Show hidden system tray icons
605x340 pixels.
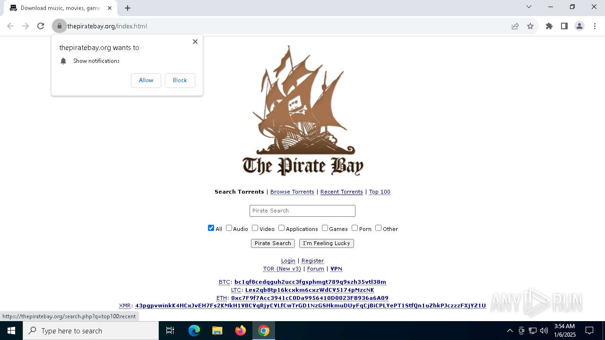(x=510, y=331)
